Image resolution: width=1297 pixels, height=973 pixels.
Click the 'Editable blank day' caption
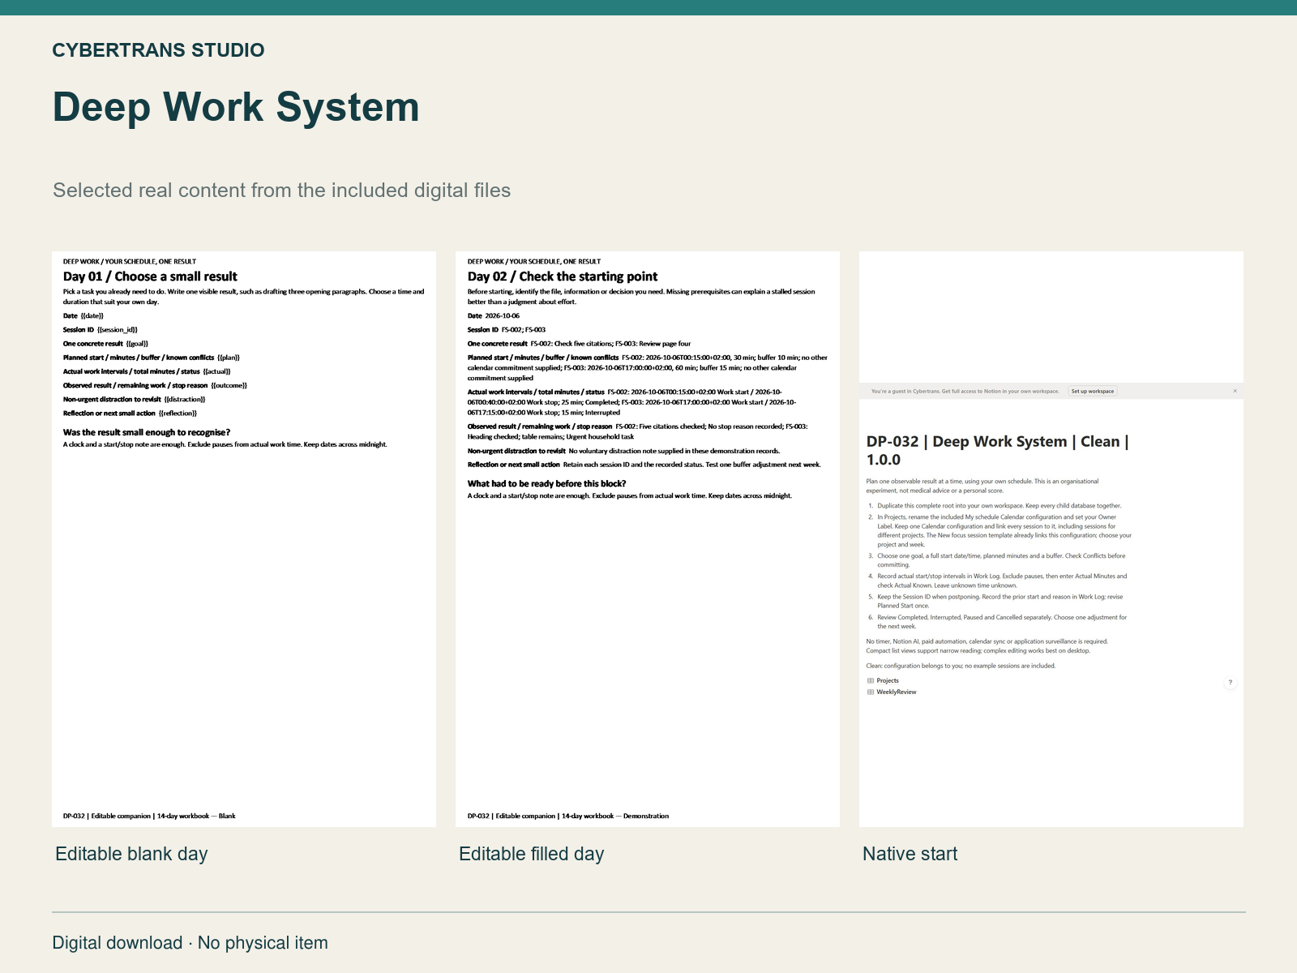[131, 854]
